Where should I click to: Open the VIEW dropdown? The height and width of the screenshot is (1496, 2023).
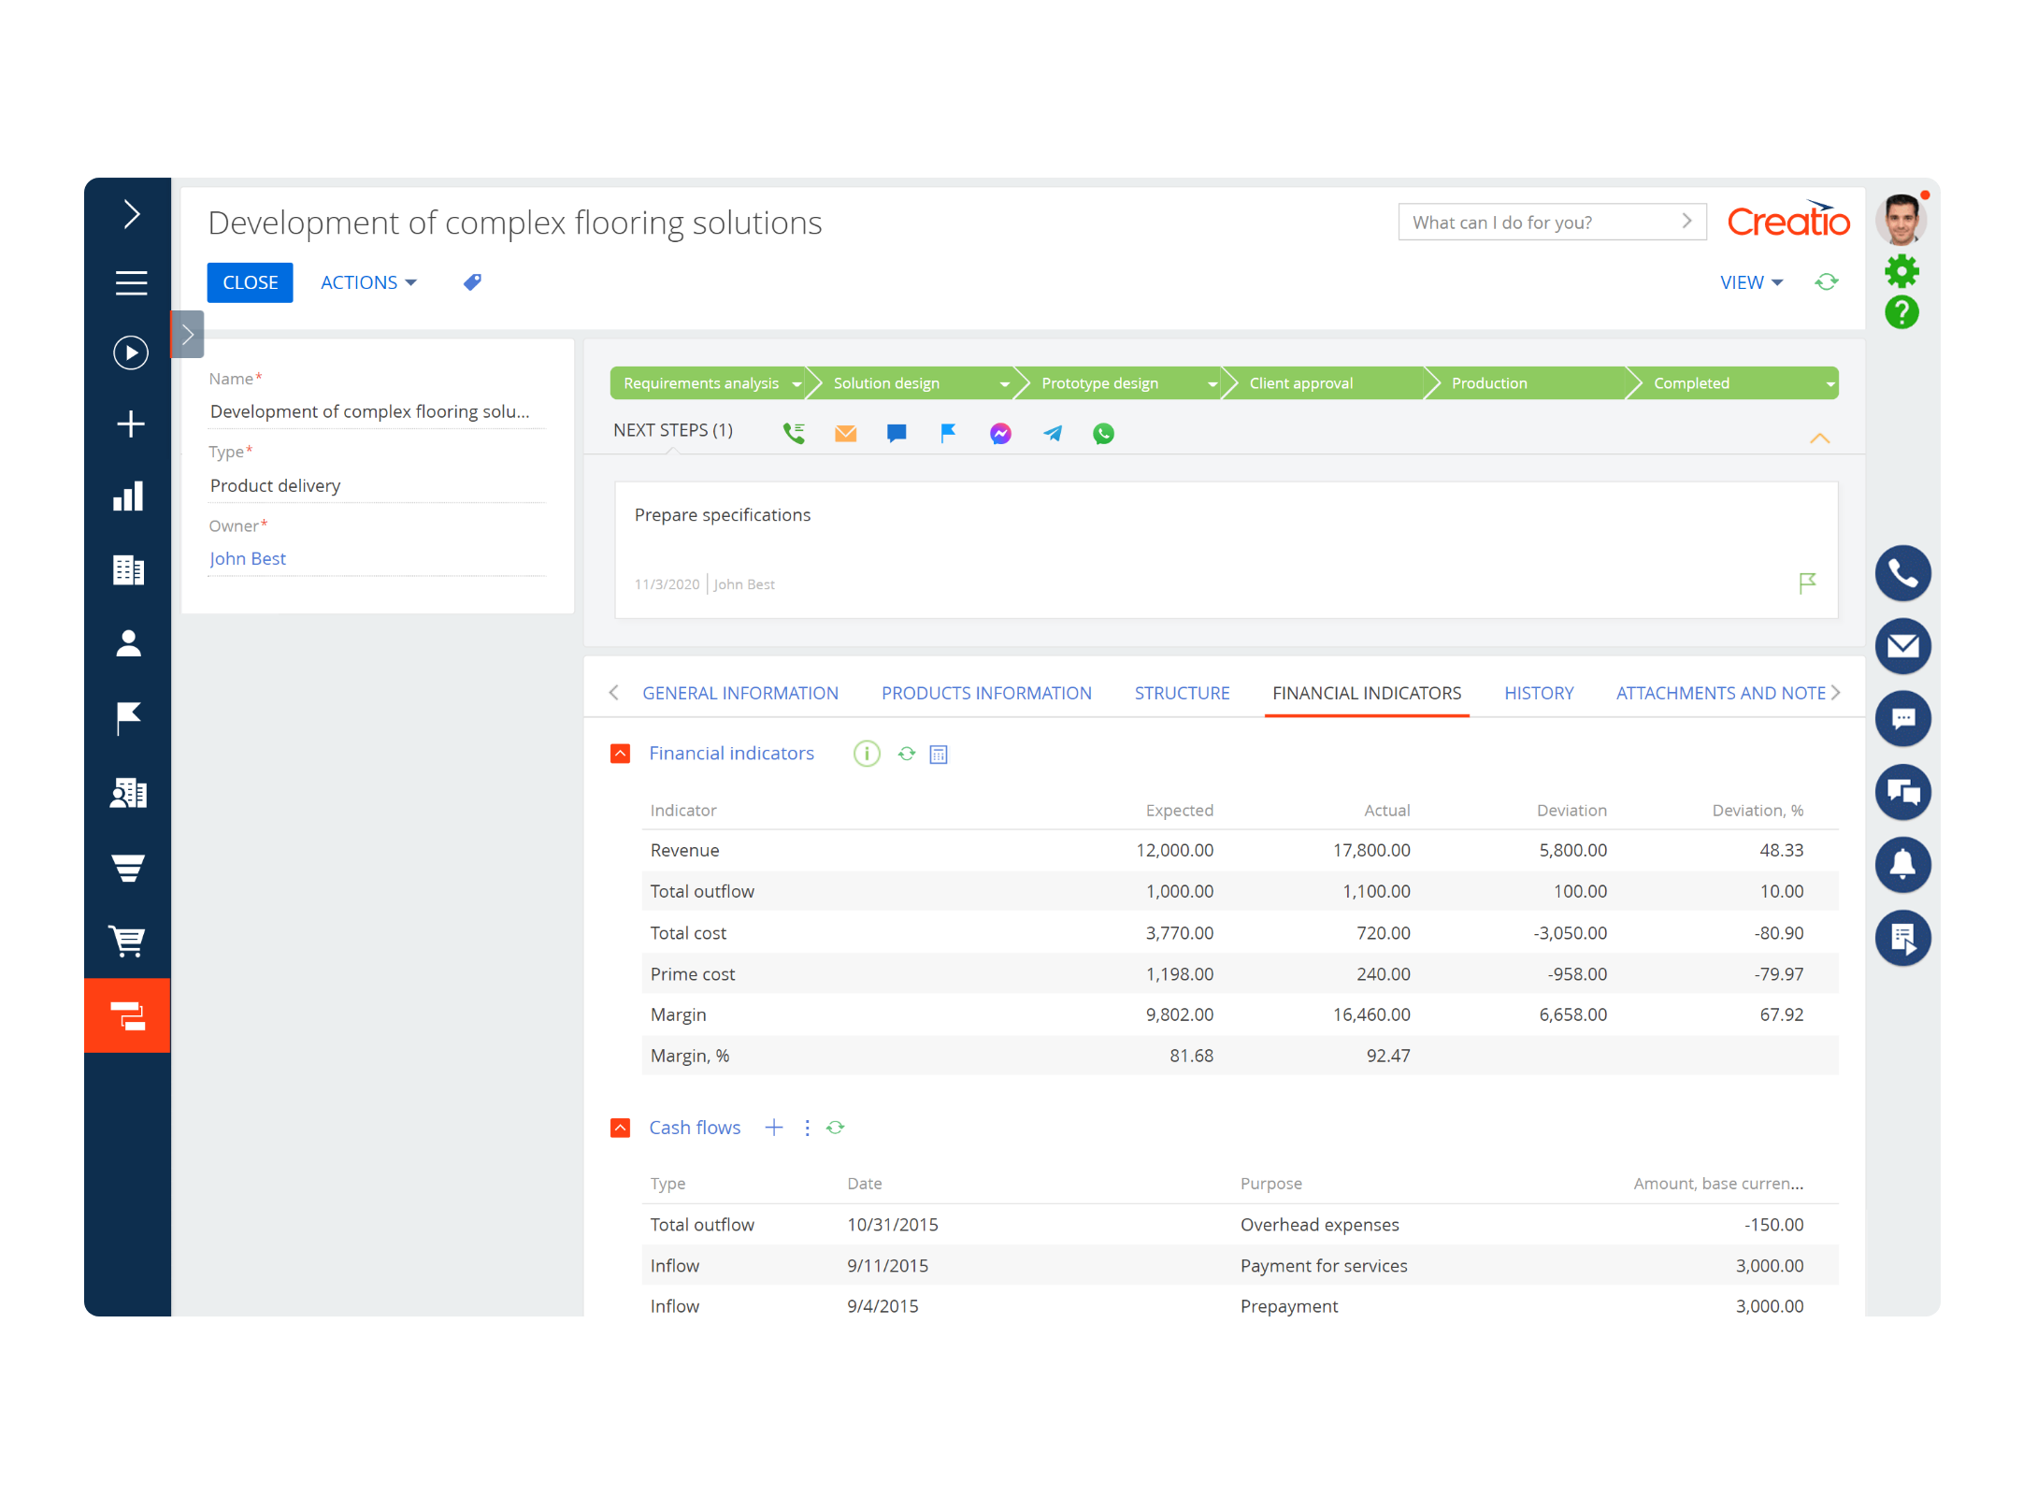pyautogui.click(x=1749, y=281)
